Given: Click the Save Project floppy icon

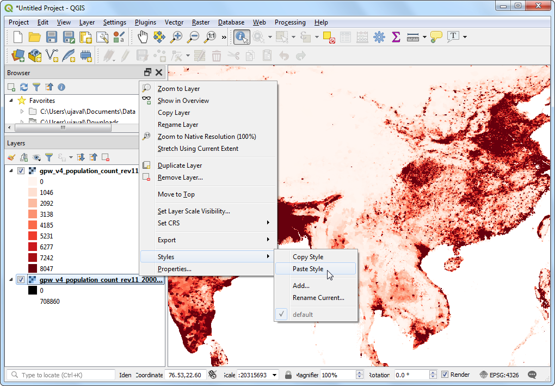Looking at the screenshot, I should coord(52,37).
